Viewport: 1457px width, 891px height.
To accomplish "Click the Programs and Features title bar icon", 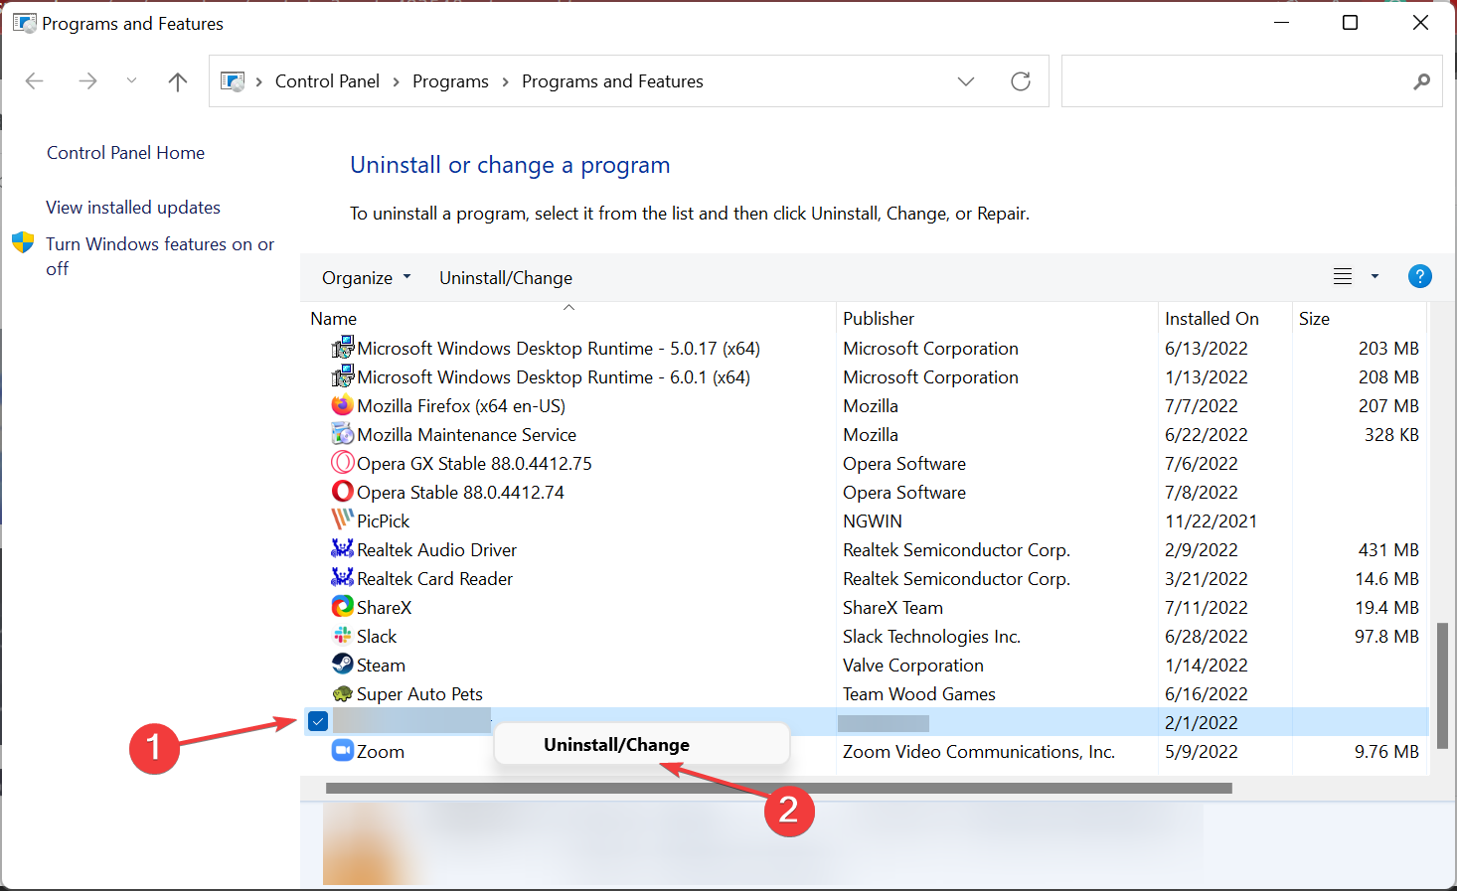I will (24, 23).
